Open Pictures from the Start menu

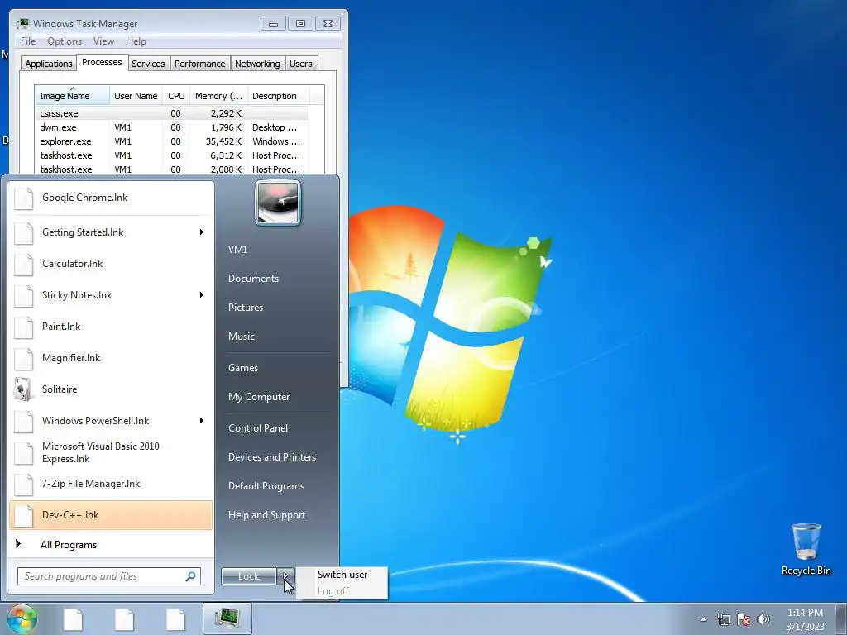[x=246, y=308]
